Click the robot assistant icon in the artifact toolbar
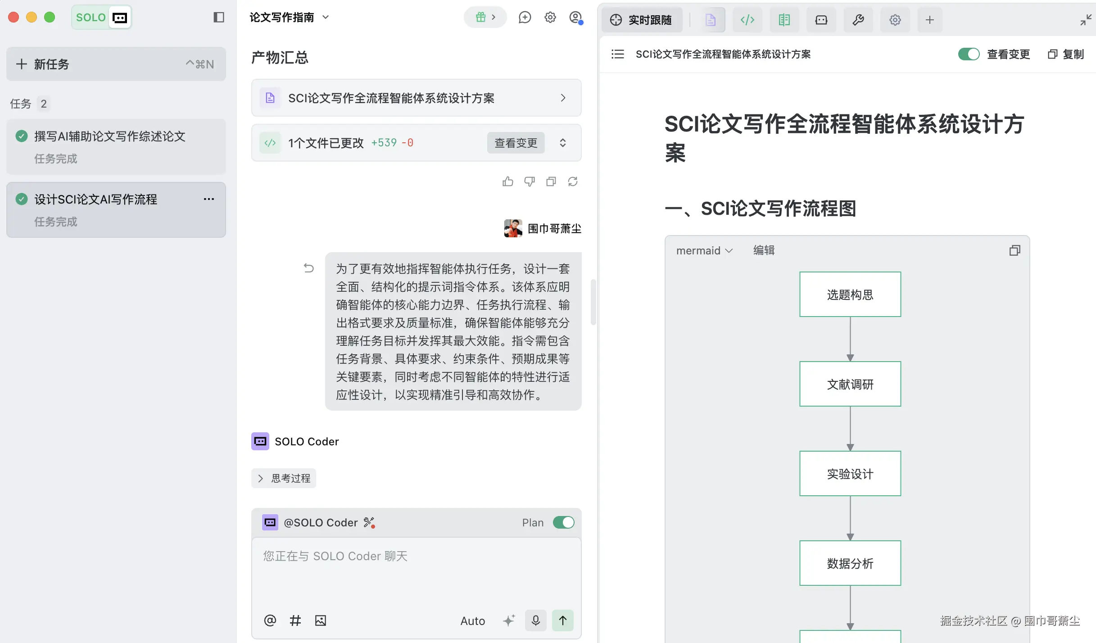1096x643 pixels. click(x=821, y=19)
